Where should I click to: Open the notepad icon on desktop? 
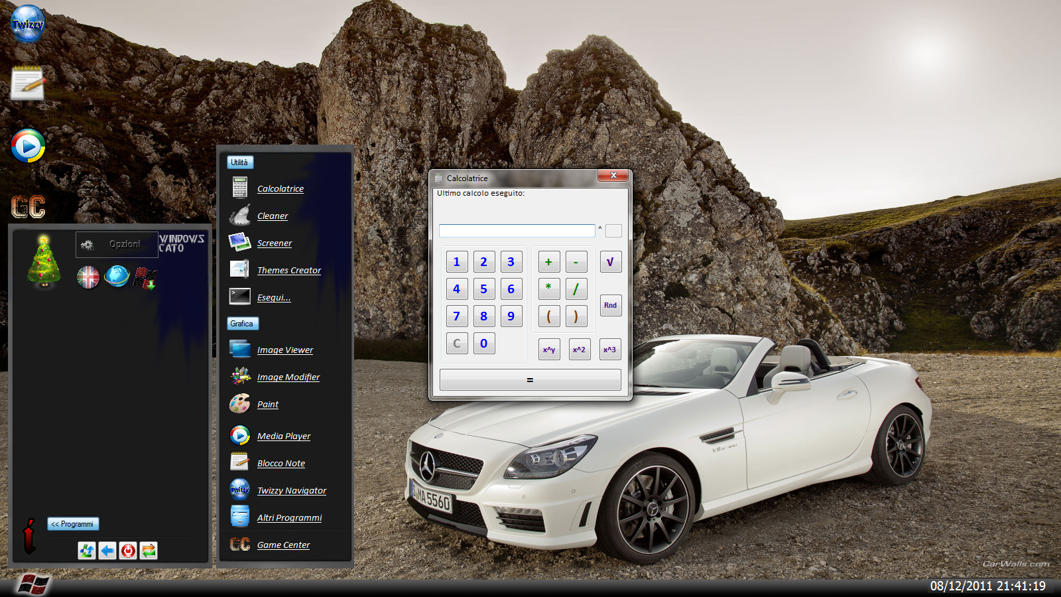click(x=28, y=84)
